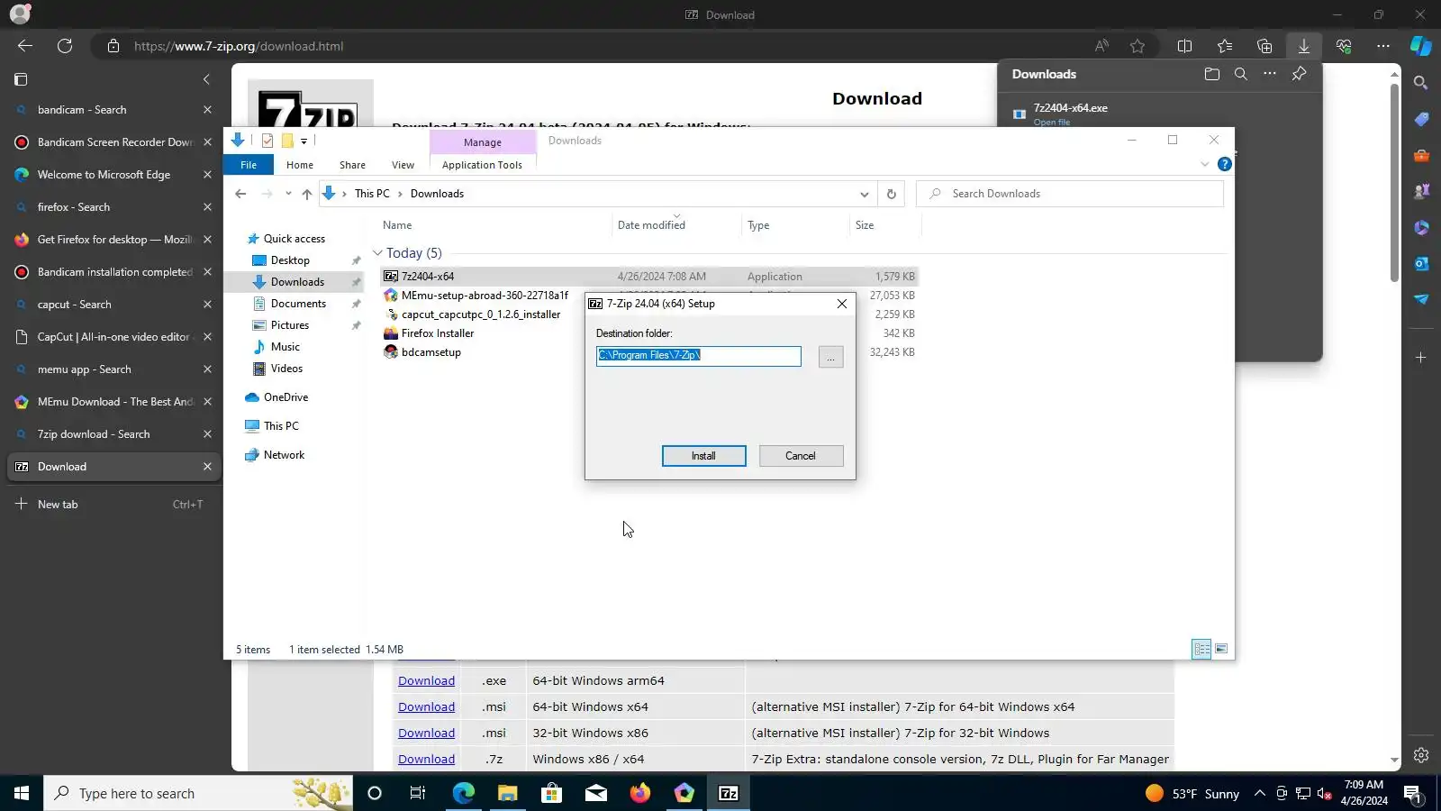Open a New tab in Edge
The width and height of the screenshot is (1441, 811).
[113, 505]
